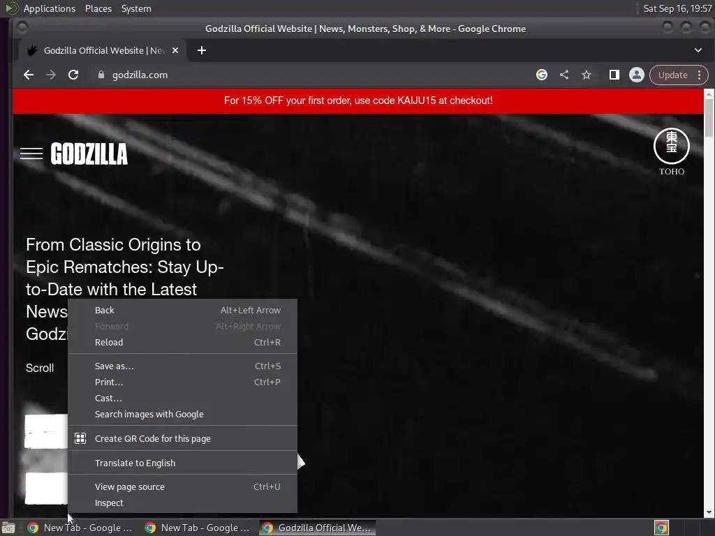Select View page source
Screen dimensions: 715x536
tap(182, 486)
